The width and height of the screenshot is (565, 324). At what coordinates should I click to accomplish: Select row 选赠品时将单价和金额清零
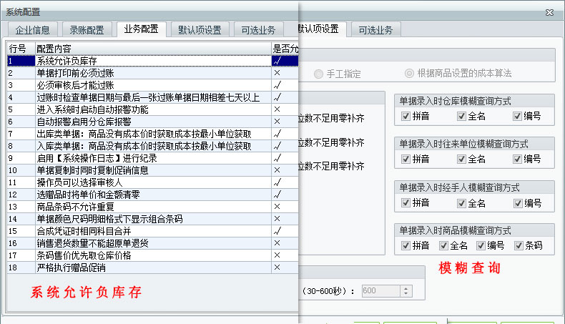point(153,195)
